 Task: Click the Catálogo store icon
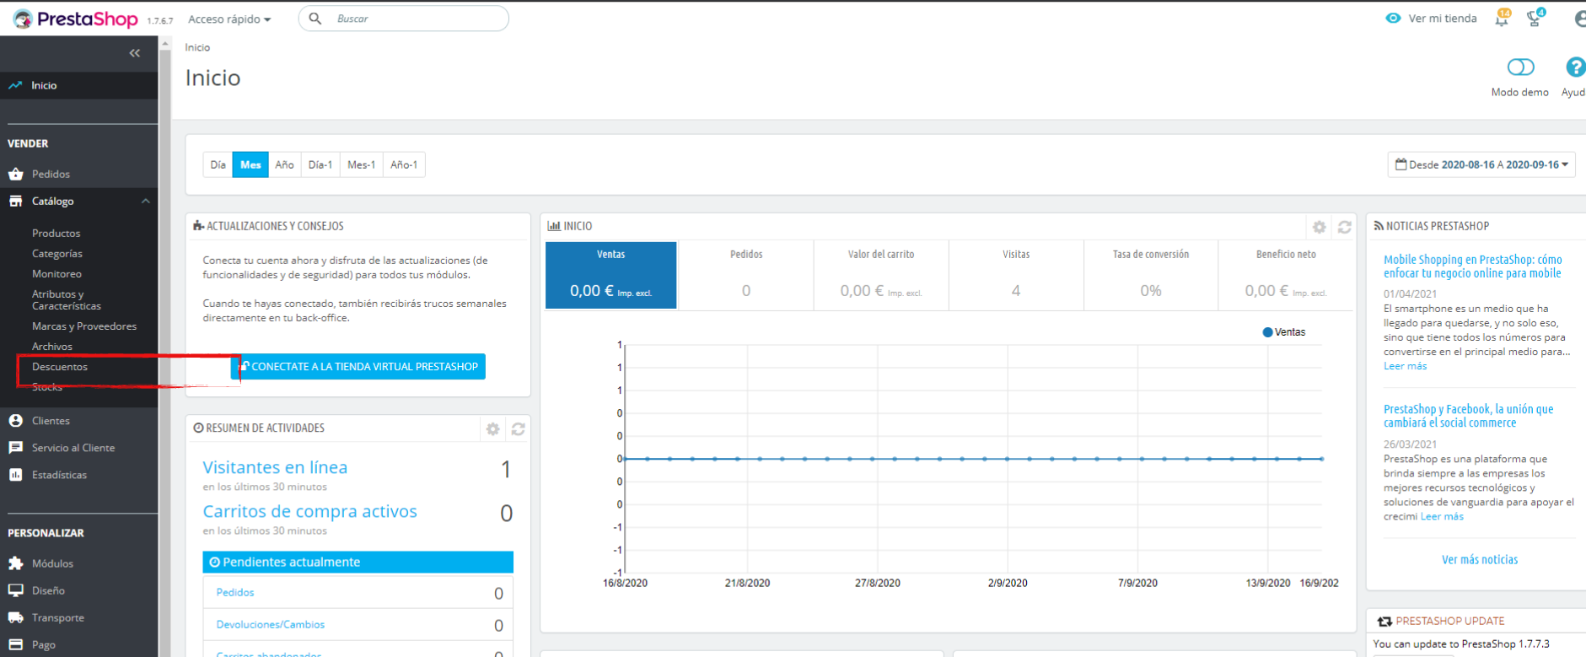click(16, 201)
